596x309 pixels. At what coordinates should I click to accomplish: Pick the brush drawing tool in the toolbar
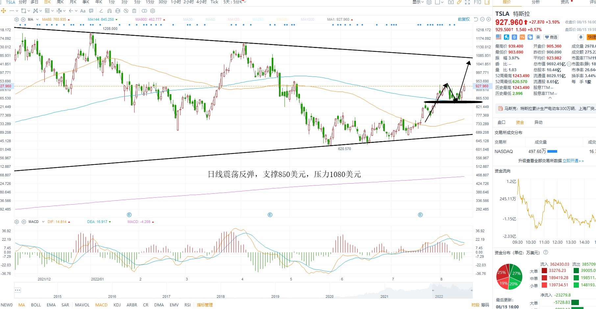click(101, 11)
